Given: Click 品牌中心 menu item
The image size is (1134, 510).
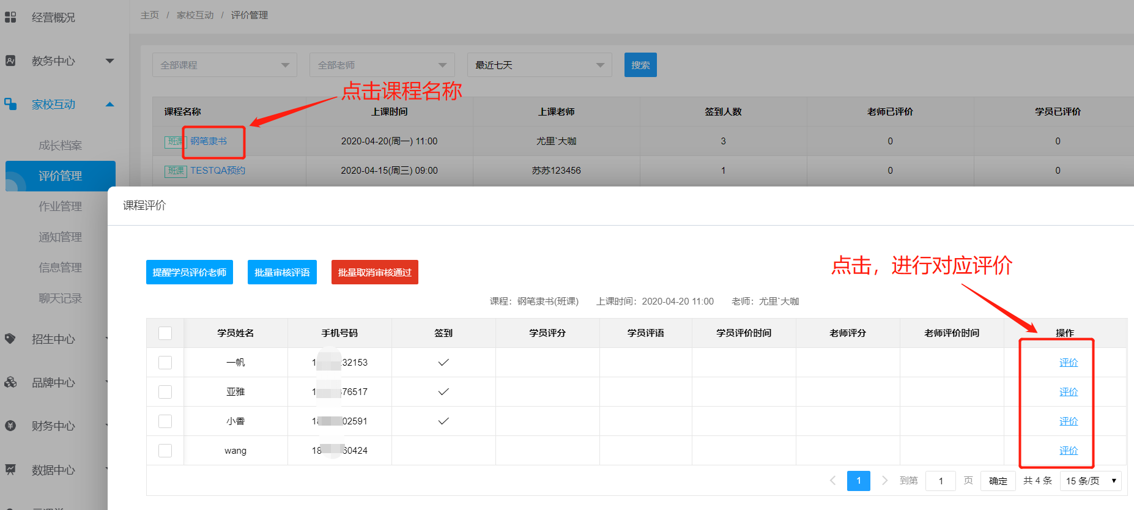Looking at the screenshot, I should [54, 382].
